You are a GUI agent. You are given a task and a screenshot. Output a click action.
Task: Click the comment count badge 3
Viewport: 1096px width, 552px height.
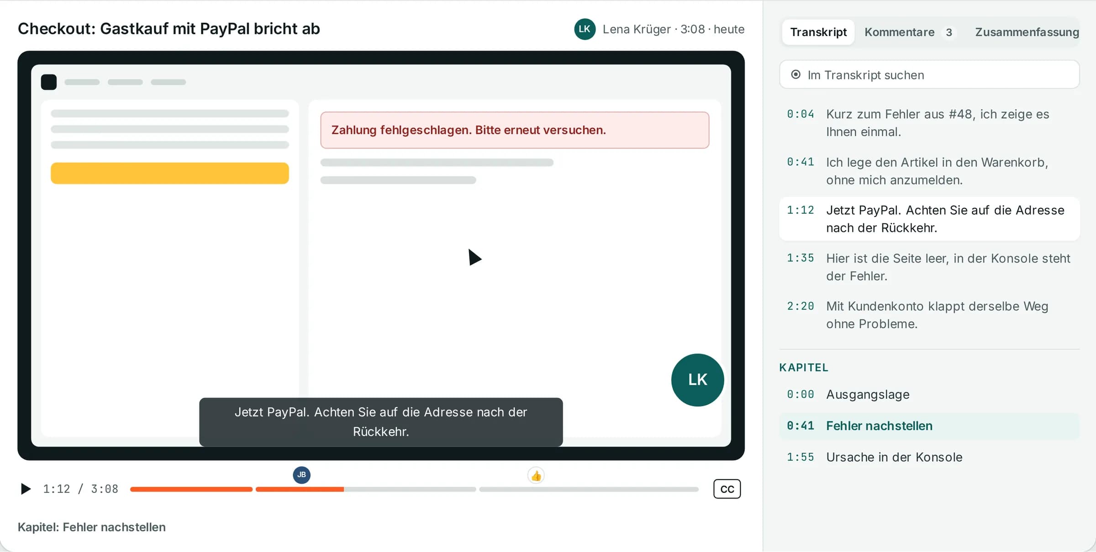948,32
